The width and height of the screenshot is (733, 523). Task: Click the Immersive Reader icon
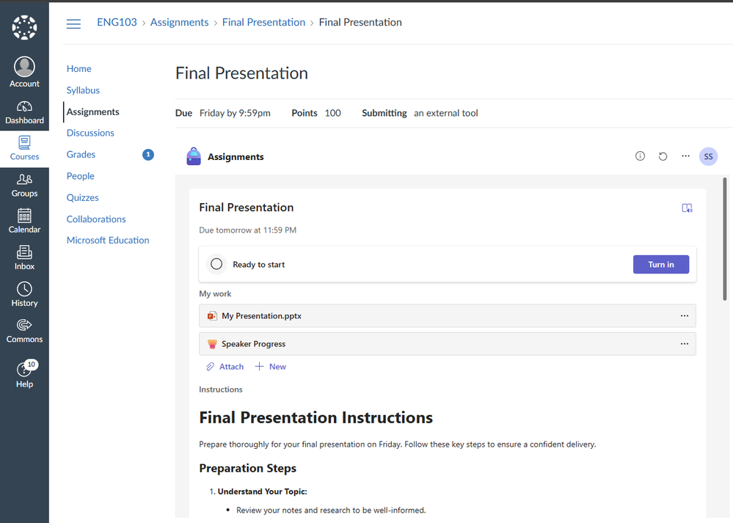point(687,208)
